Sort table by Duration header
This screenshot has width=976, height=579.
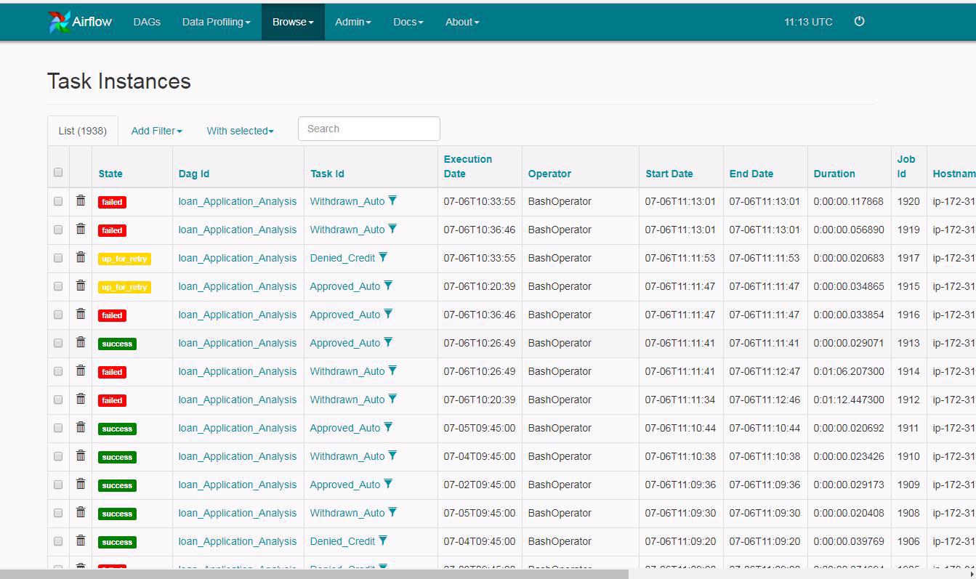(834, 174)
